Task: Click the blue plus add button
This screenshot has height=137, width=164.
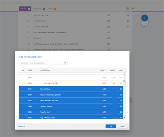Action: [x=145, y=18]
